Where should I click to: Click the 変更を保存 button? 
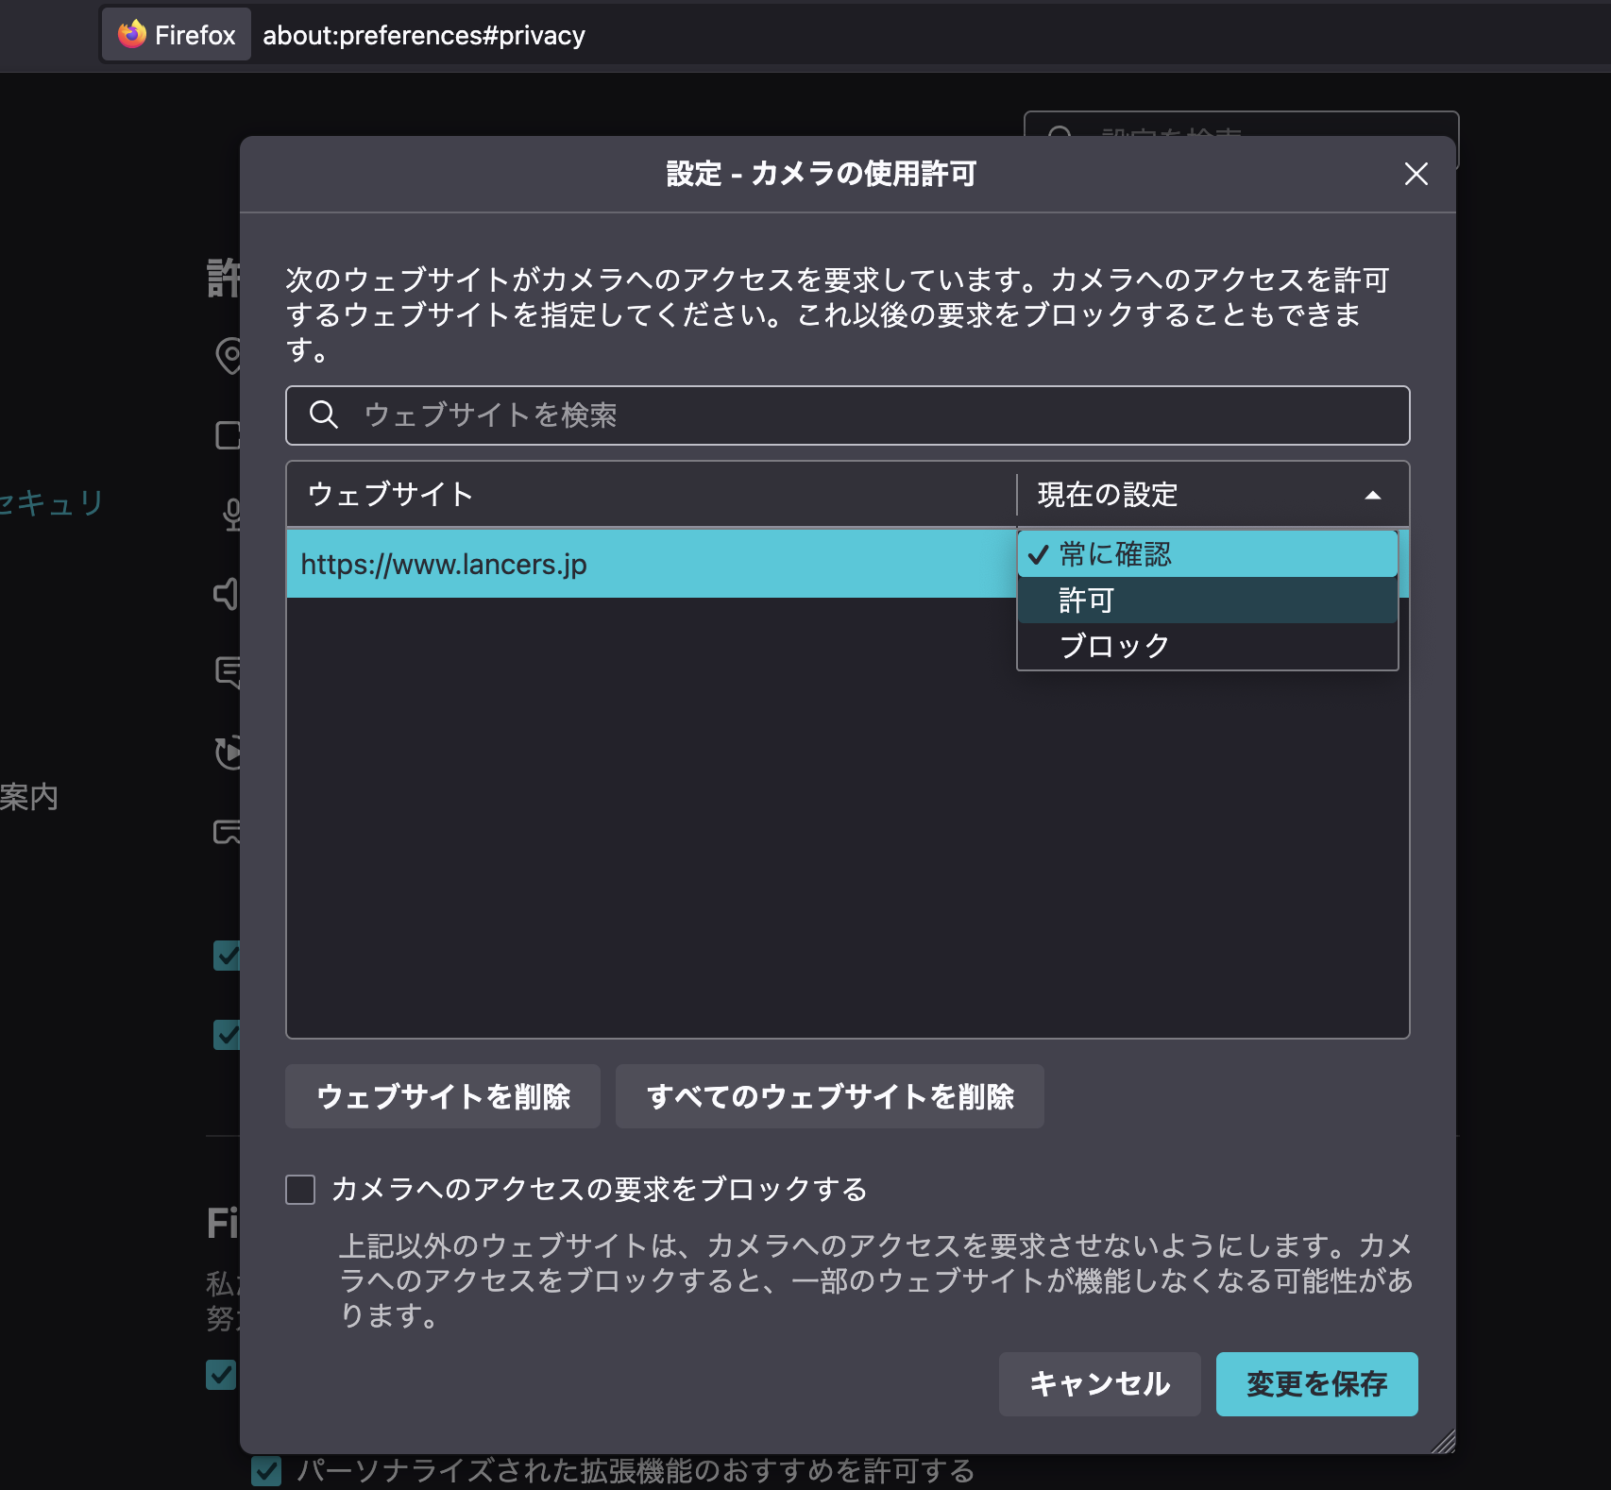(x=1316, y=1384)
